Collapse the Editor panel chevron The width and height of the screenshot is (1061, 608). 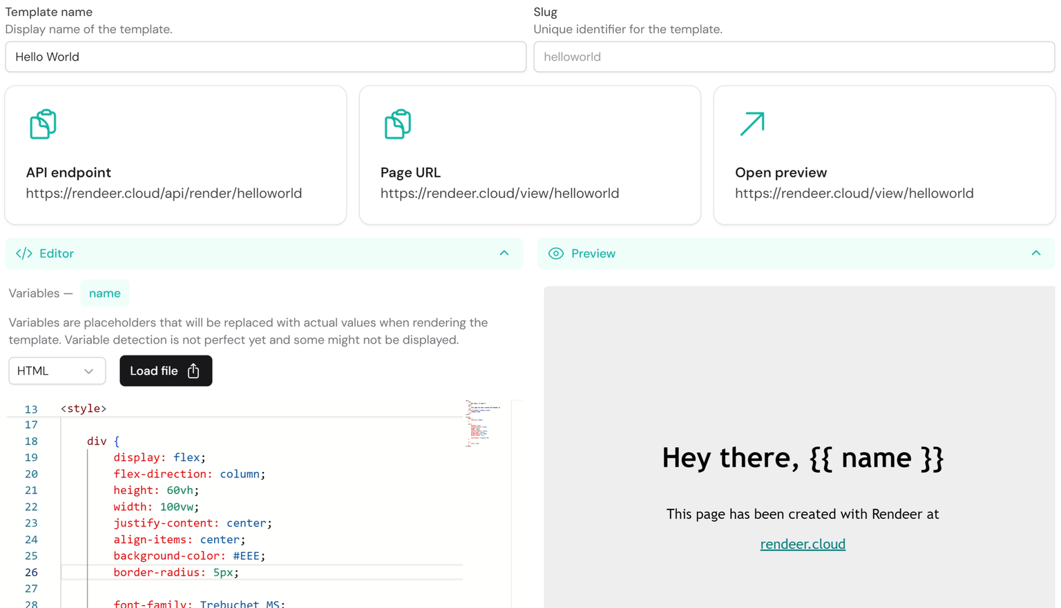click(504, 253)
